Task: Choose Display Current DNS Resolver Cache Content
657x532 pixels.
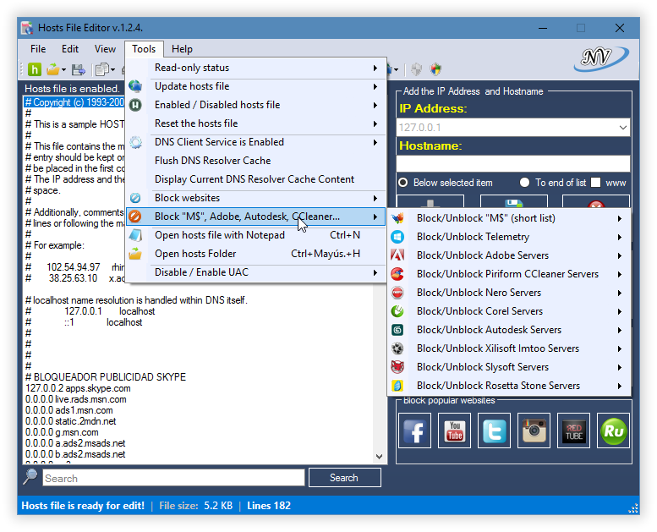Action: click(255, 179)
